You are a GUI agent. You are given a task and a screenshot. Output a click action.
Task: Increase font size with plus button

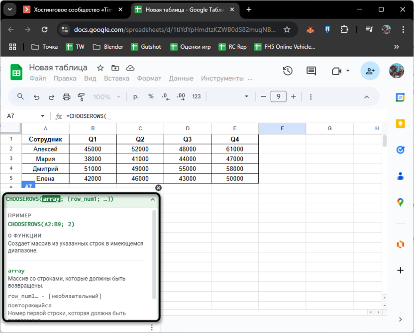(294, 97)
